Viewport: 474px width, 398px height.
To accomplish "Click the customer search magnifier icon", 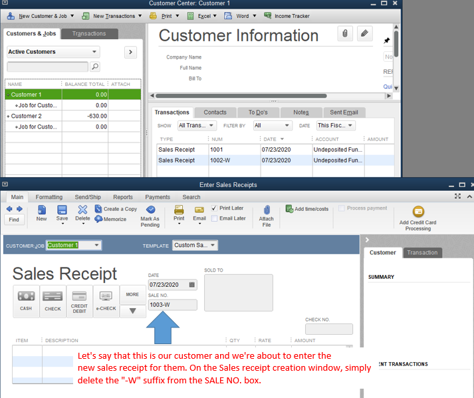I will coord(95,67).
